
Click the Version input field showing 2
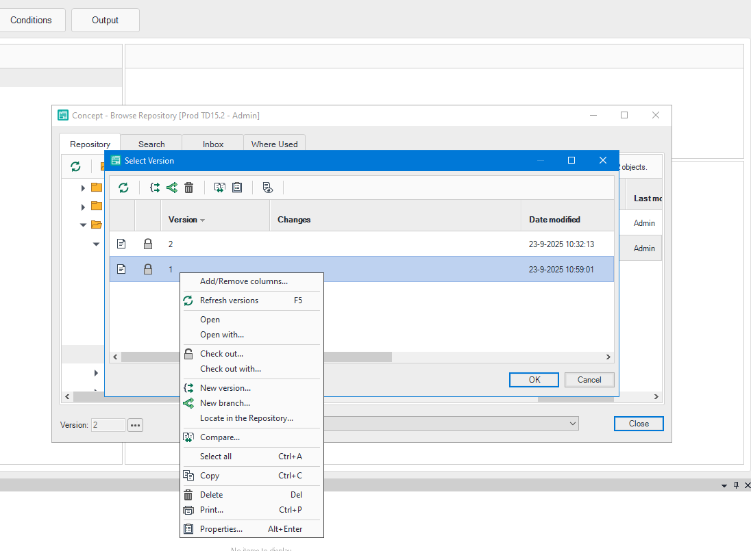click(108, 424)
